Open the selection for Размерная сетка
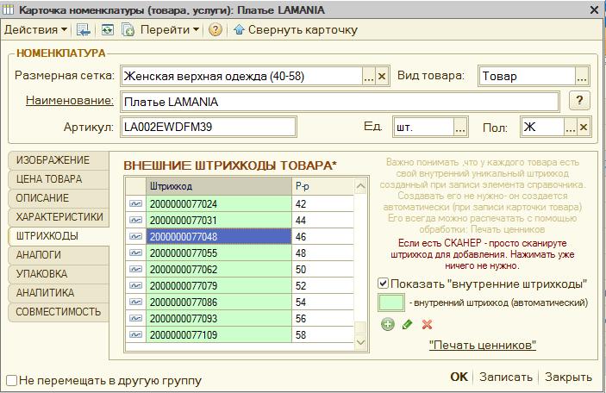The image size is (606, 393). [x=369, y=76]
